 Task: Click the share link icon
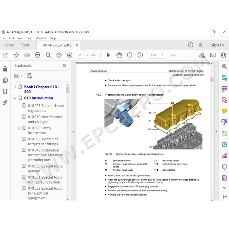[202, 55]
